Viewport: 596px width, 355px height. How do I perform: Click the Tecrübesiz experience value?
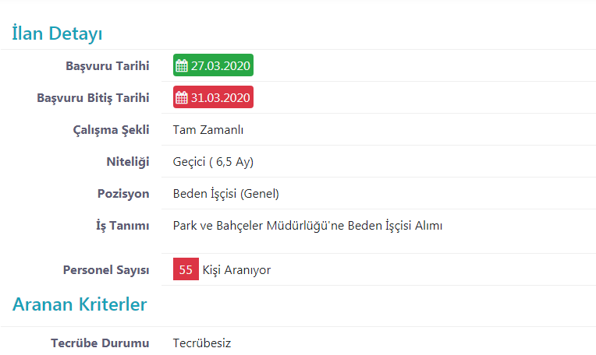(202, 343)
